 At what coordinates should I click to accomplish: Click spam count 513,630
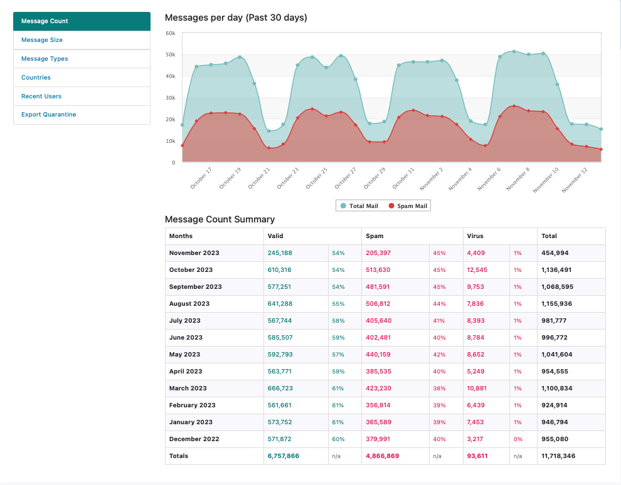click(378, 270)
